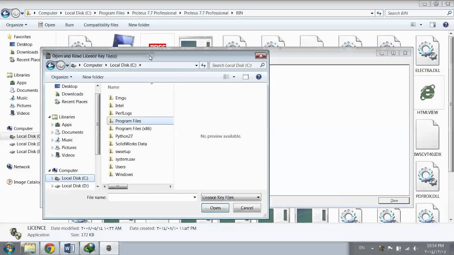This screenshot has height=255, width=454.
Task: Click the dialog's Back navigation arrow
Action: tap(50, 65)
